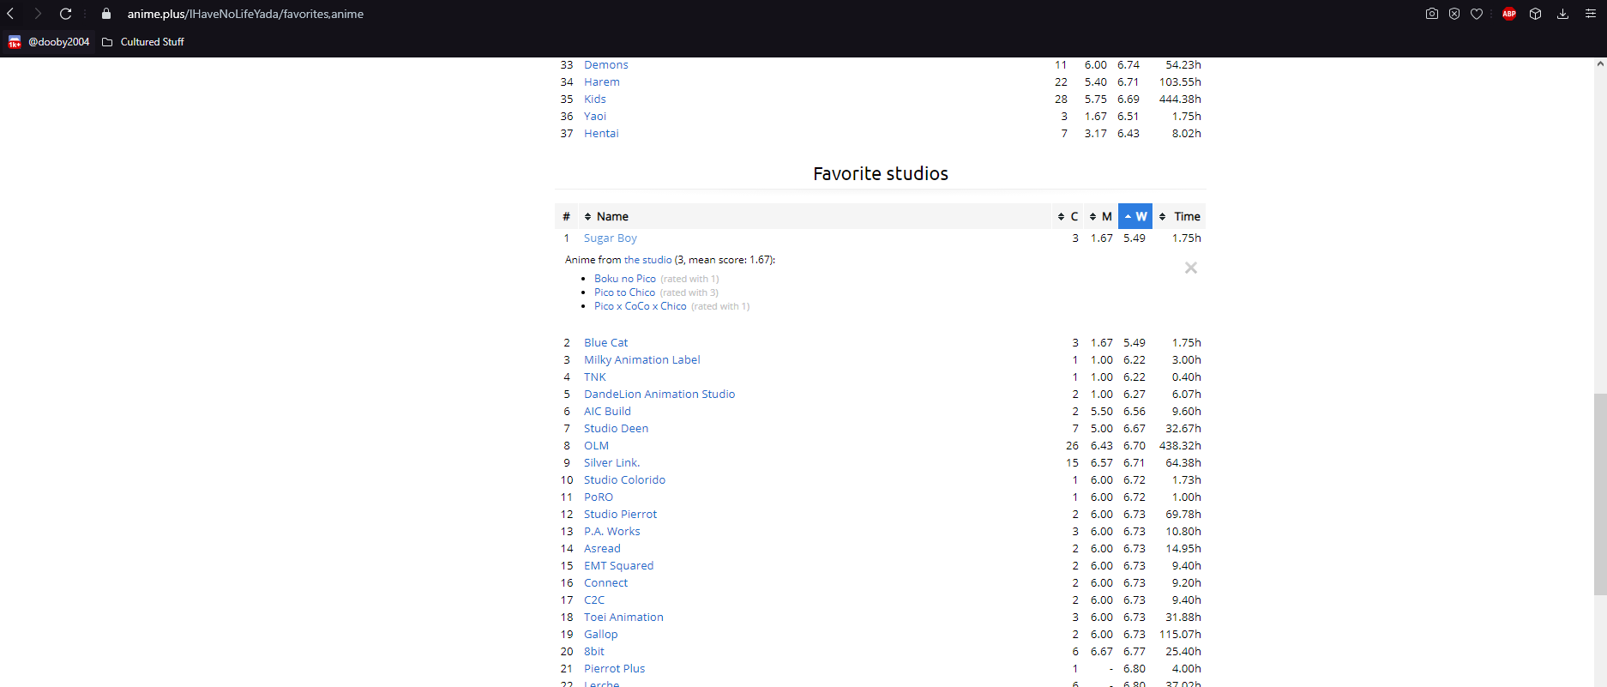1607x687 pixels.
Task: Open the ABP Adblock Plus extension
Action: (x=1509, y=14)
